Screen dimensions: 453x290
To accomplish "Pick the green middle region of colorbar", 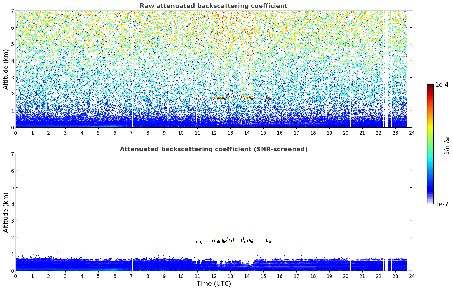I will pos(430,142).
